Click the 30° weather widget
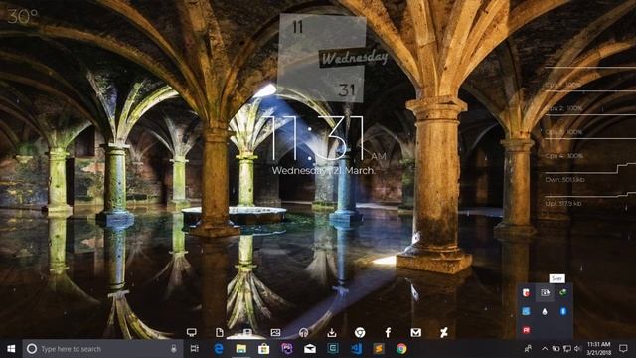 [x=22, y=16]
